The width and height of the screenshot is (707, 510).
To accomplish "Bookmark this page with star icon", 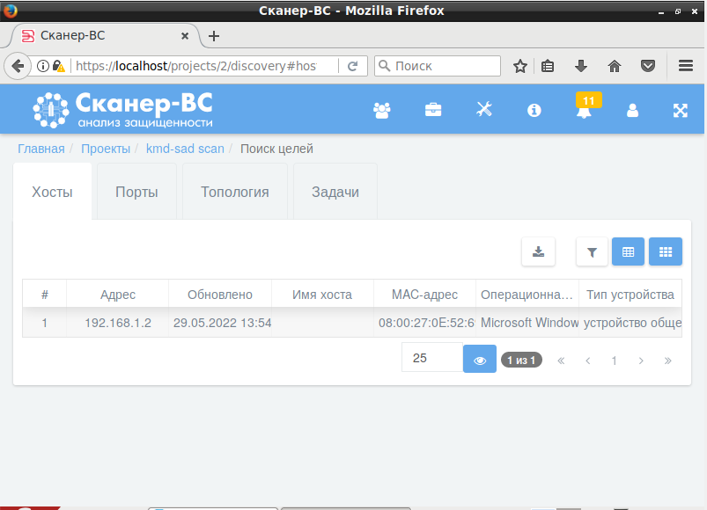I will [519, 66].
